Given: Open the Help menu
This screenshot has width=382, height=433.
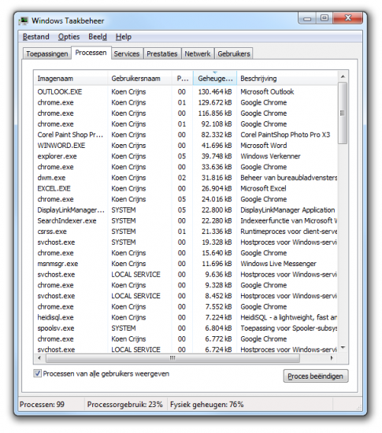Looking at the screenshot, I should (124, 37).
